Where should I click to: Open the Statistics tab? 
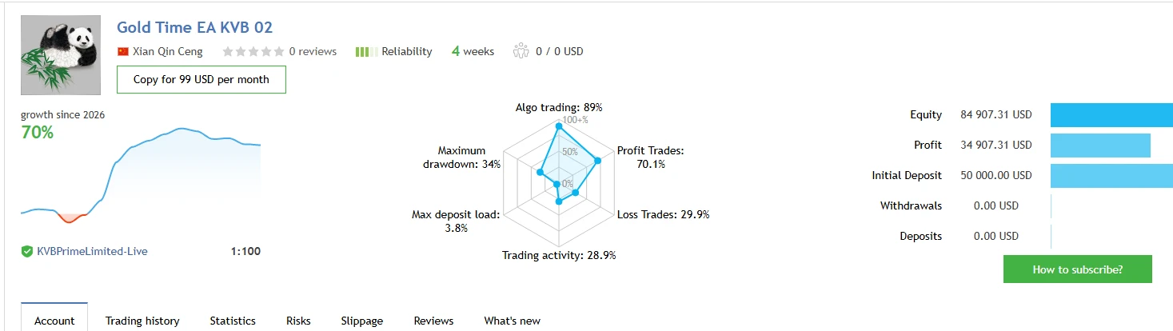(233, 321)
